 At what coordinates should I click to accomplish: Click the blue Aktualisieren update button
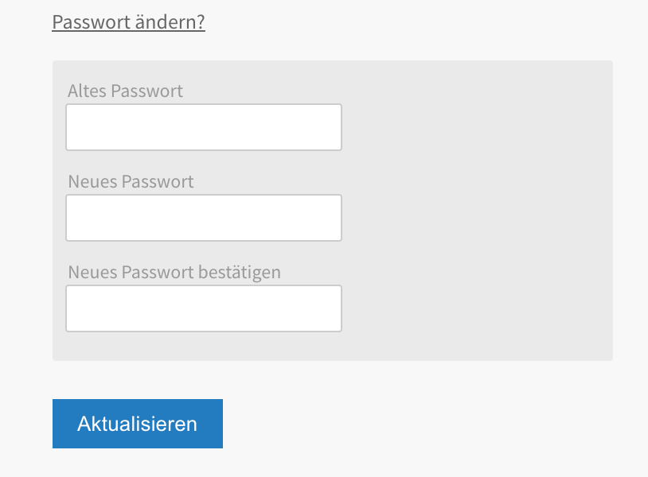pos(138,424)
